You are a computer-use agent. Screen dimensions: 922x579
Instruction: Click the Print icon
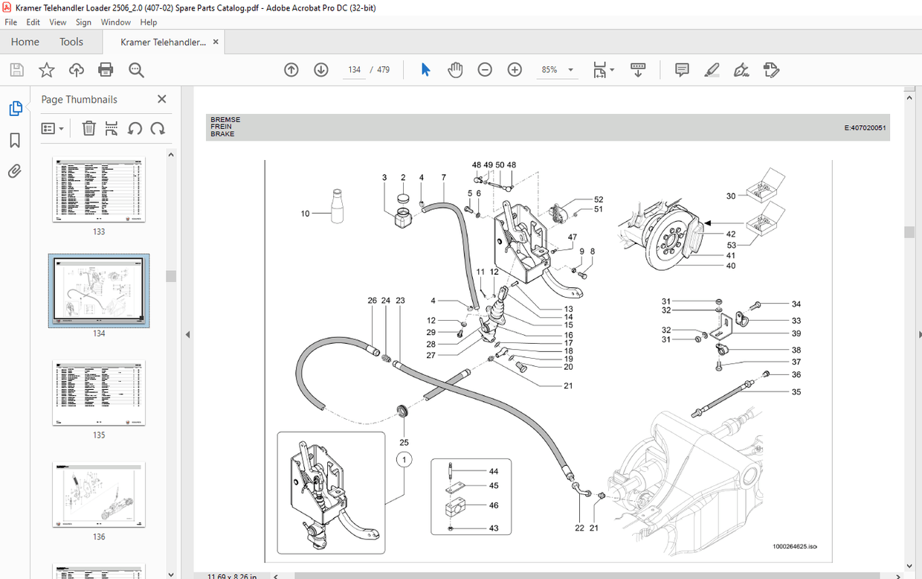(x=106, y=69)
